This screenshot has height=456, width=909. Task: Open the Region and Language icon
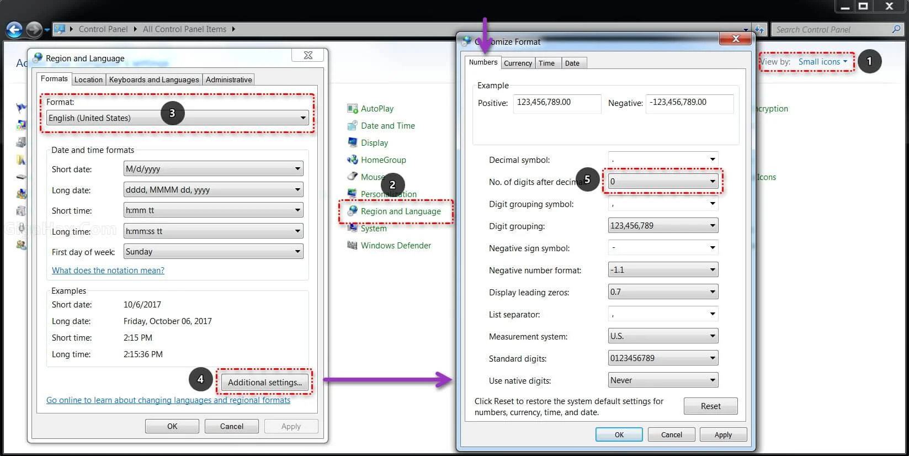coord(353,211)
